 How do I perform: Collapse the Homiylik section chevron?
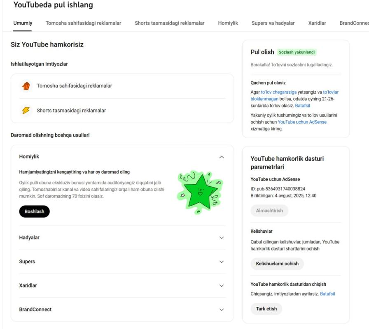coord(222,157)
